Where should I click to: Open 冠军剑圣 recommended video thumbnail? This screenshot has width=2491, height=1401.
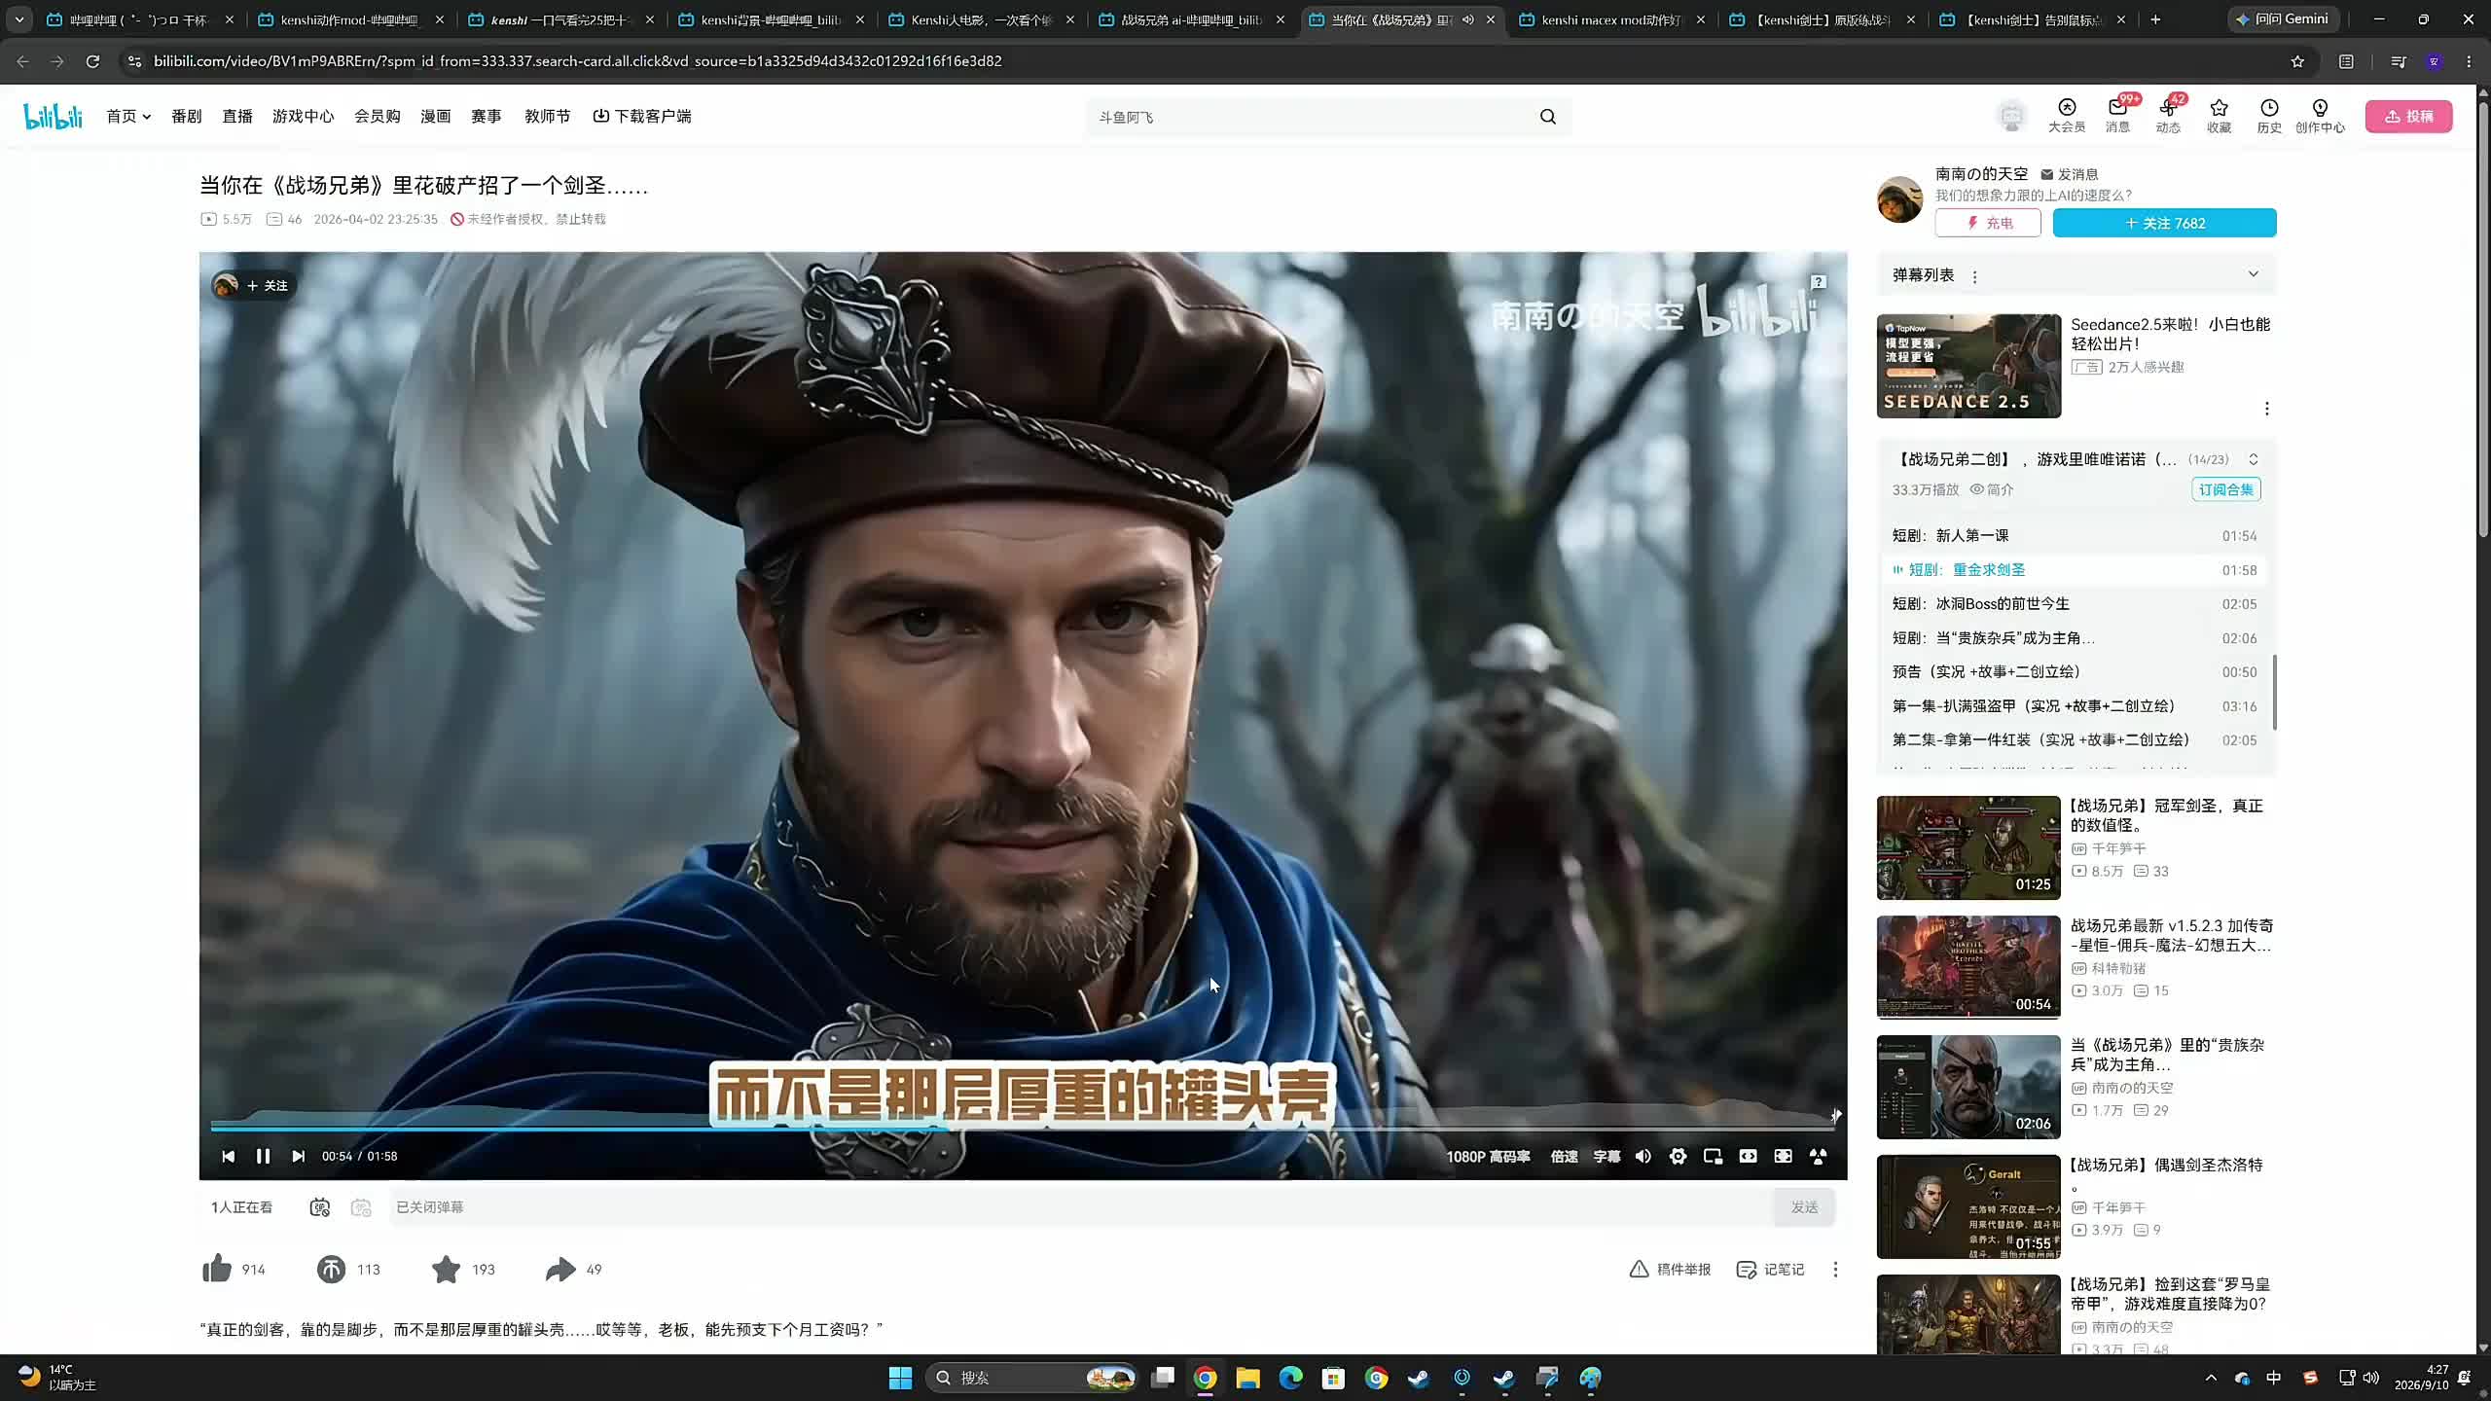pos(1968,847)
